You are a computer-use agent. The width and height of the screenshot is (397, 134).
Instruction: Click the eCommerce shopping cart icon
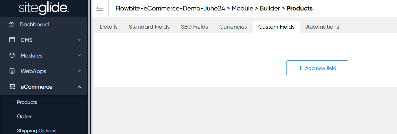pos(12,87)
